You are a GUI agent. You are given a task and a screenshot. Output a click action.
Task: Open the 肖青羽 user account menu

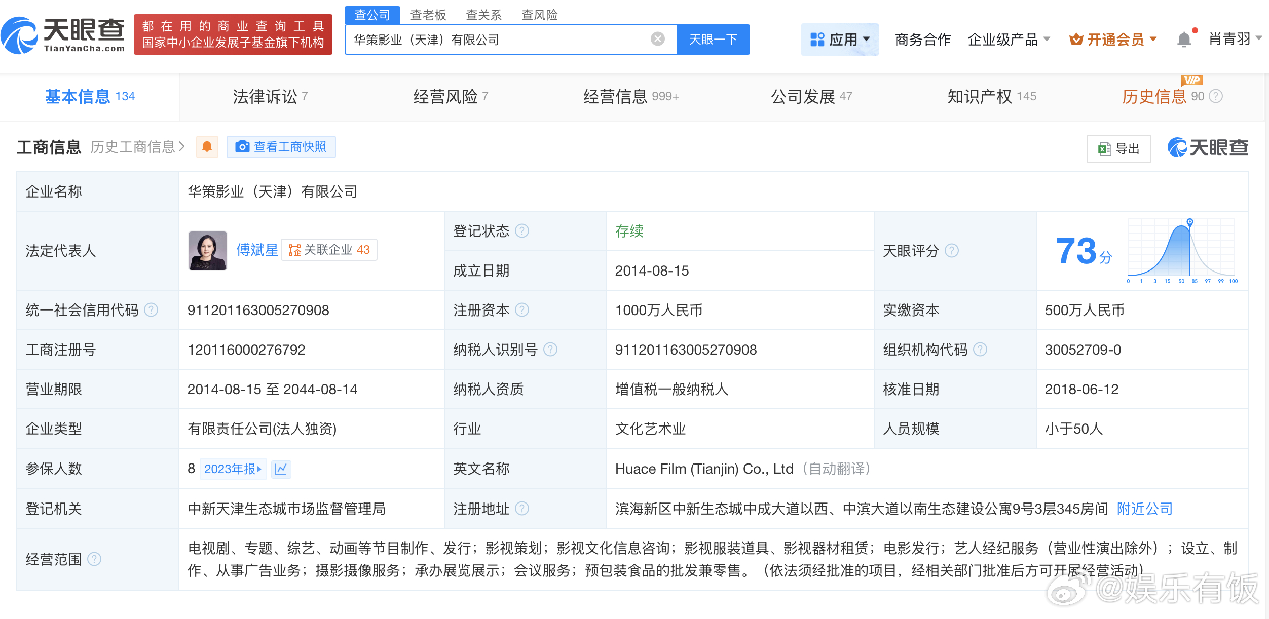(x=1235, y=39)
